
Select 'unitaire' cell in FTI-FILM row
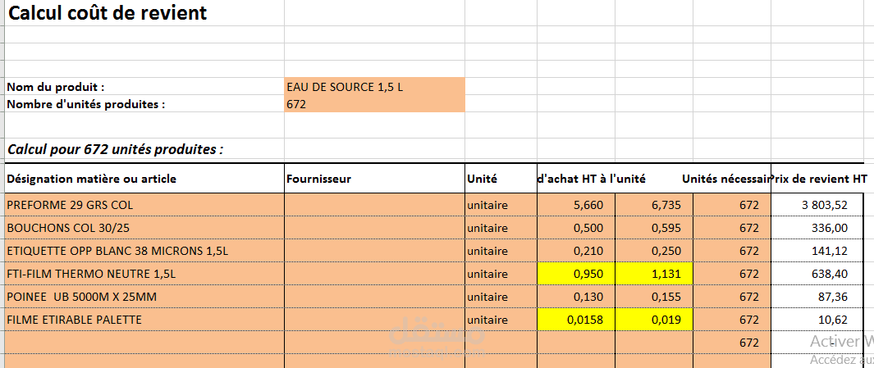tap(501, 274)
